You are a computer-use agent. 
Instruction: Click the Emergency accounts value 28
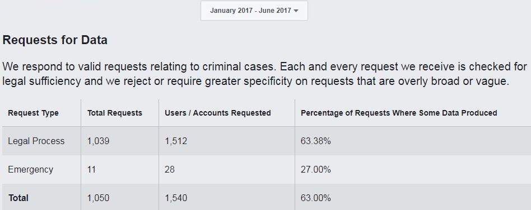(170, 169)
